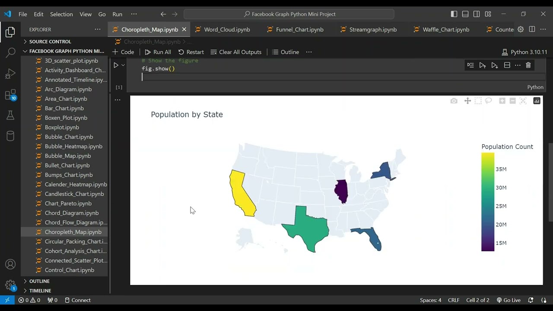The width and height of the screenshot is (553, 311).
Task: Click Go Live in status bar
Action: click(509, 300)
